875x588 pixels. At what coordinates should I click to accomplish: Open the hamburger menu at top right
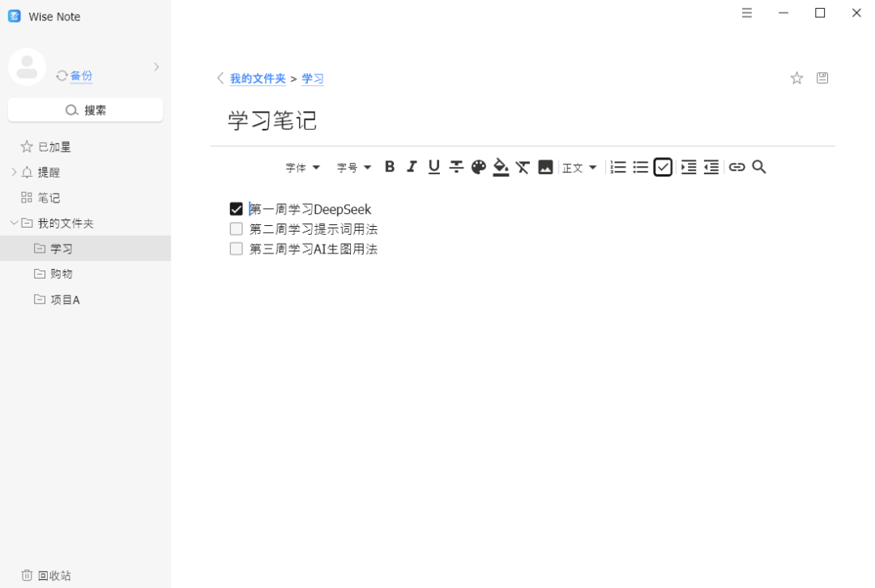tap(746, 13)
